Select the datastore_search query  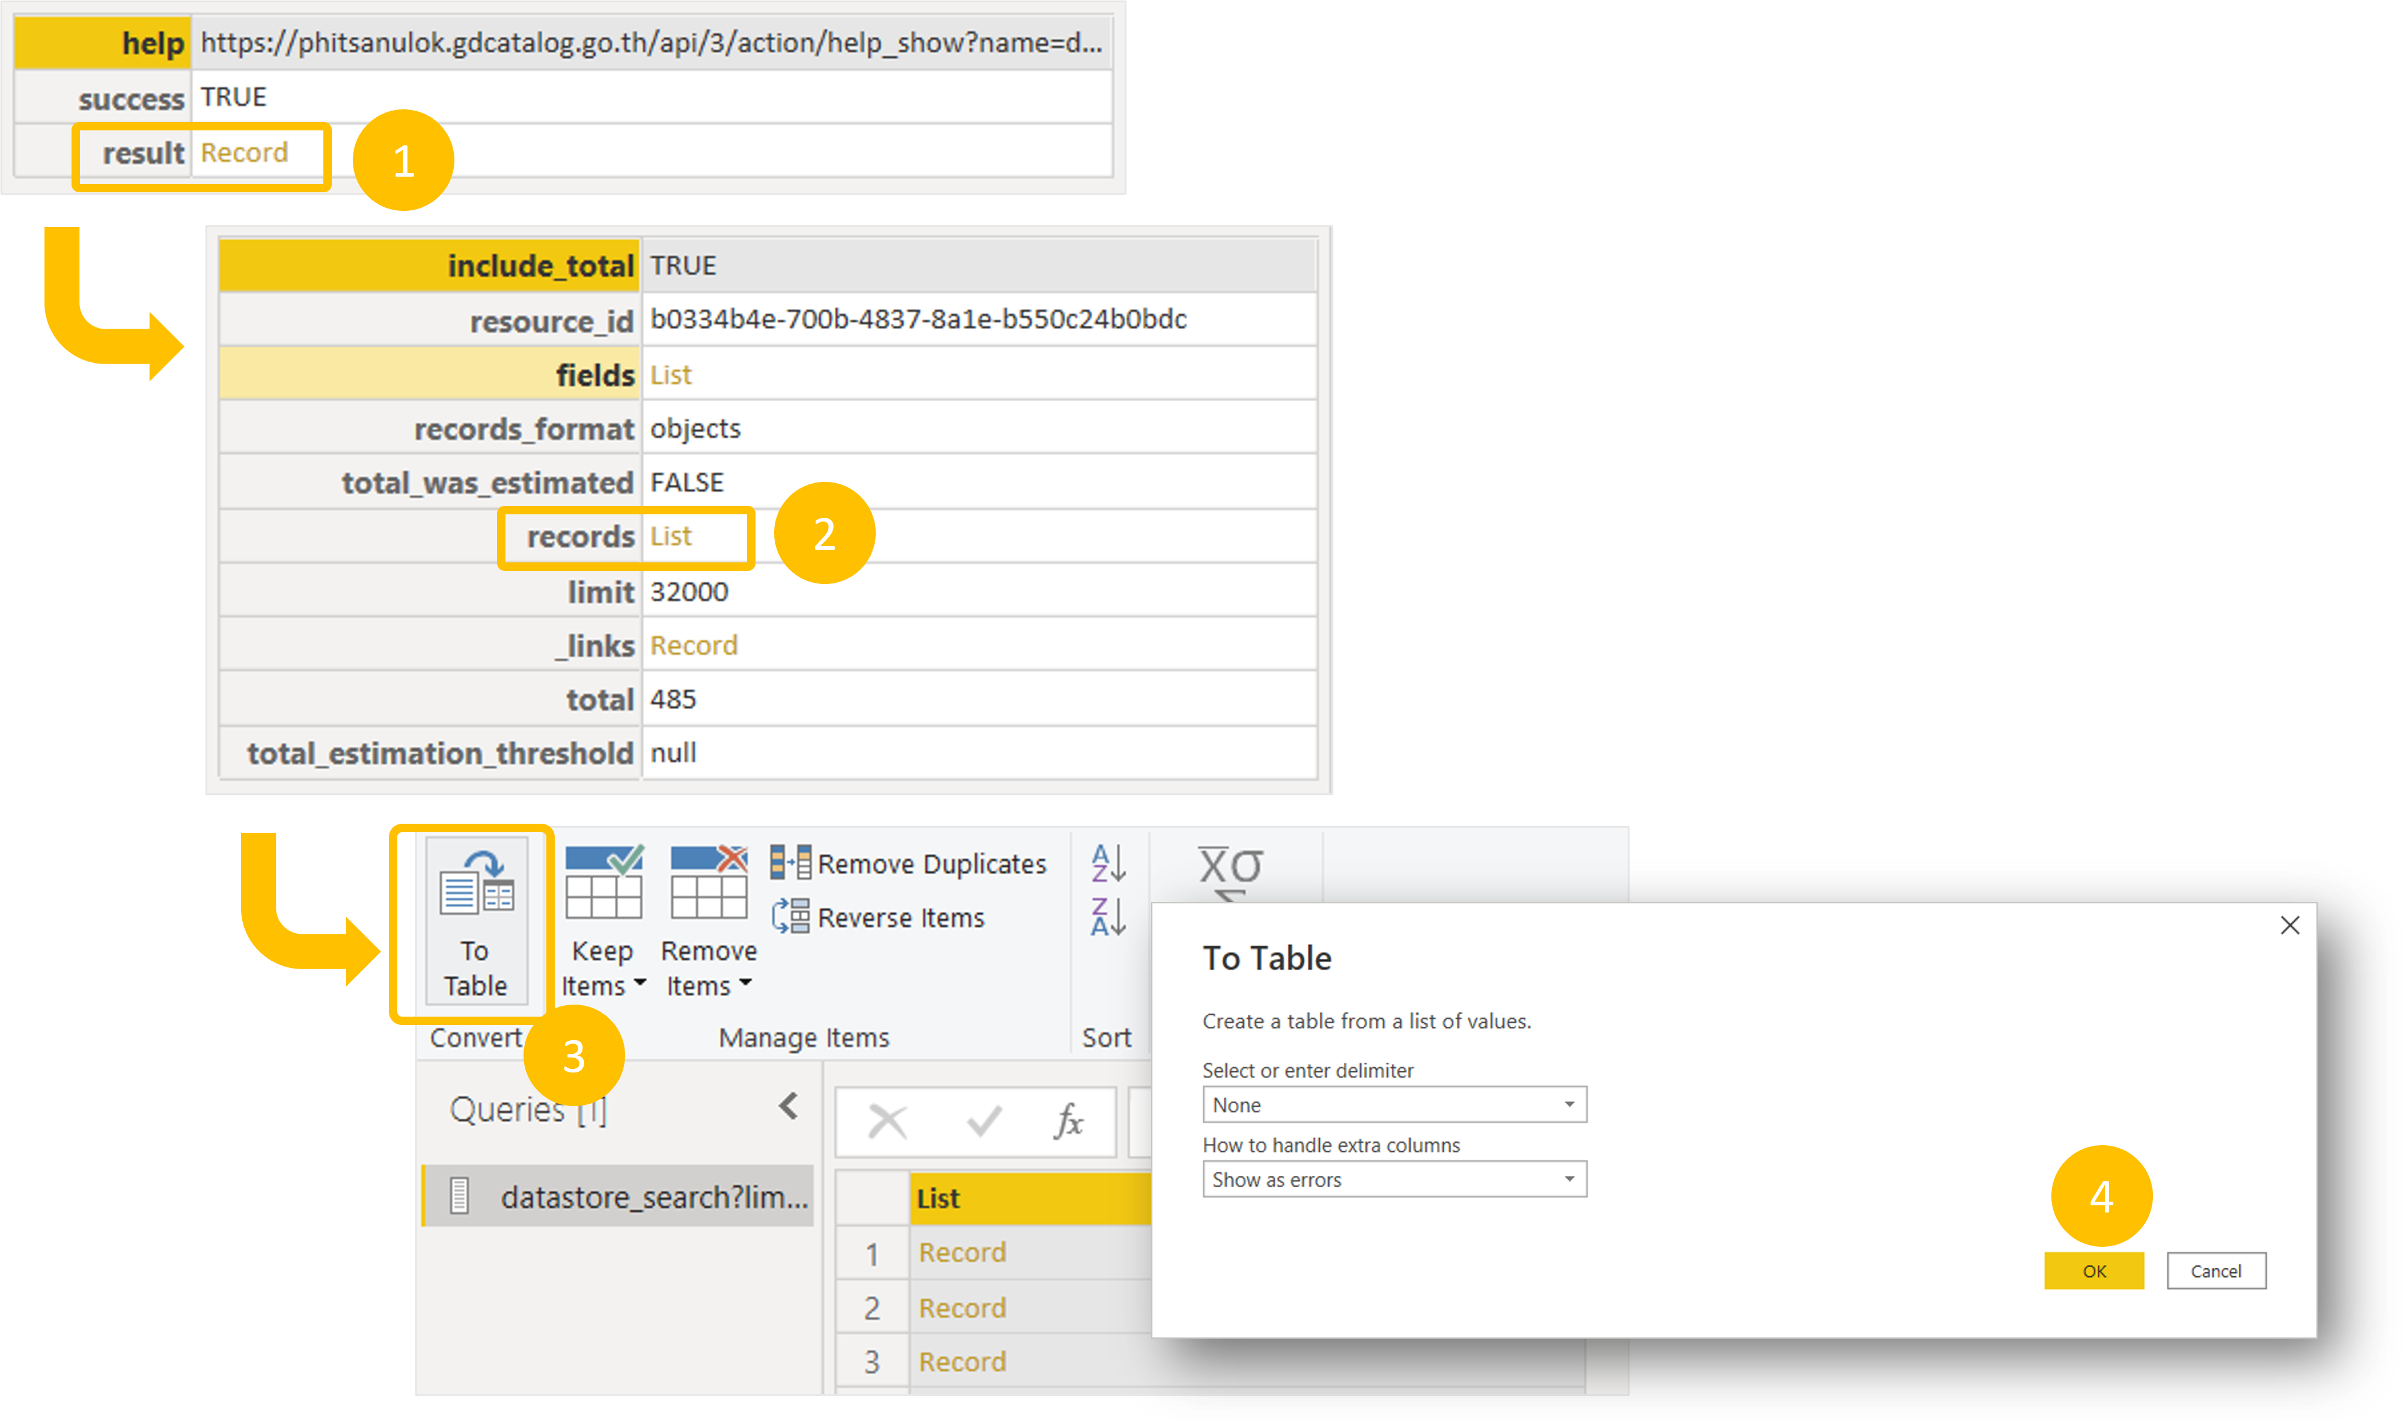tap(618, 1197)
